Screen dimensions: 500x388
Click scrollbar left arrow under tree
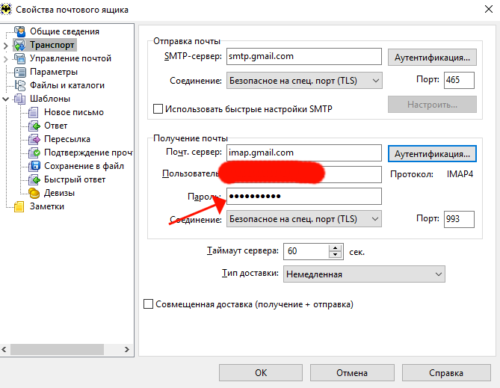(4, 349)
